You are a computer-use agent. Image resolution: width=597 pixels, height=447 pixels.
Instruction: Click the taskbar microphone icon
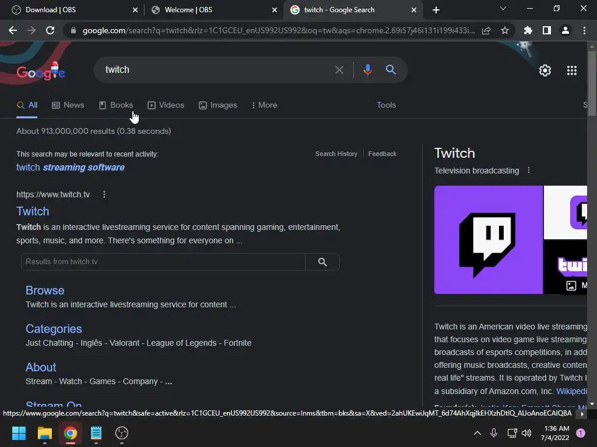[x=494, y=433]
